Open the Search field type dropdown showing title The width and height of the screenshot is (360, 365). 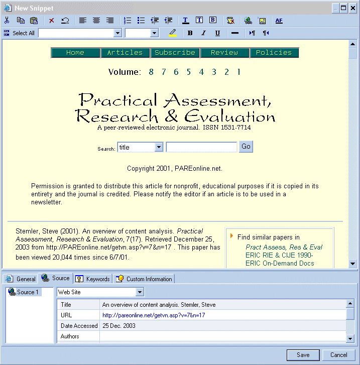(x=159, y=147)
